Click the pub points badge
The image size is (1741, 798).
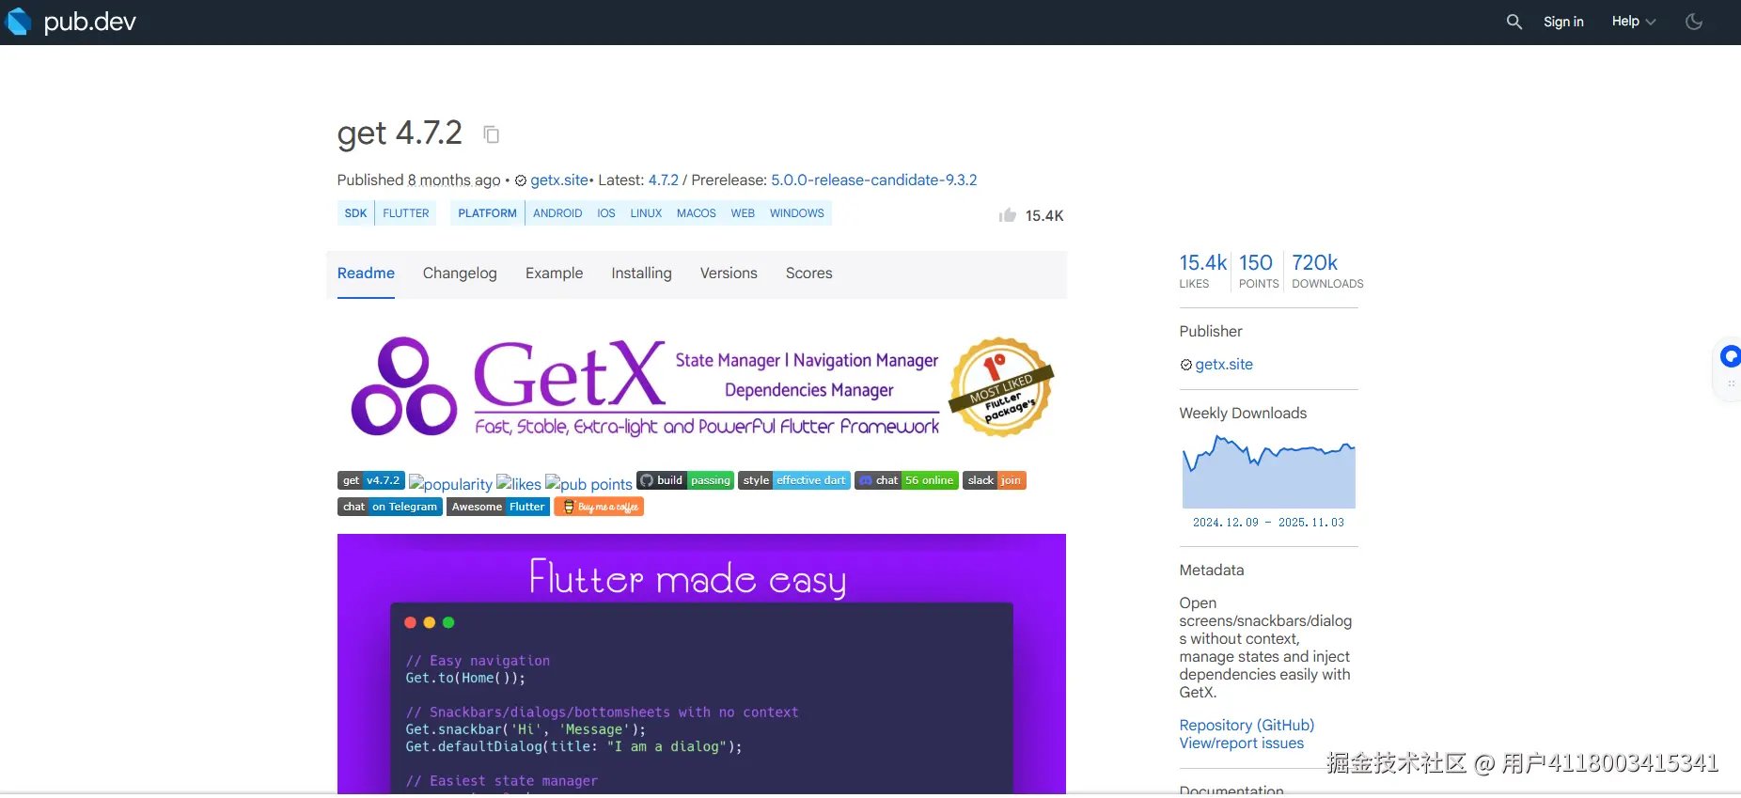coord(588,483)
